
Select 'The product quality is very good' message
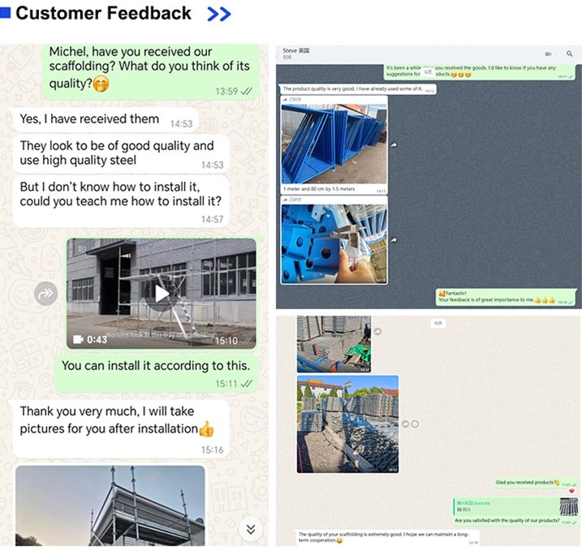pyautogui.click(x=357, y=89)
